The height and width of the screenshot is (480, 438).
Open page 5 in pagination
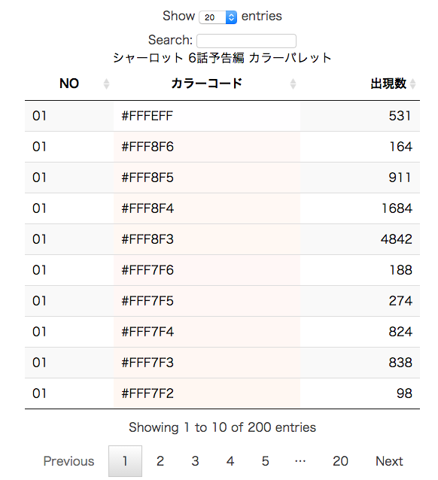pyautogui.click(x=266, y=461)
